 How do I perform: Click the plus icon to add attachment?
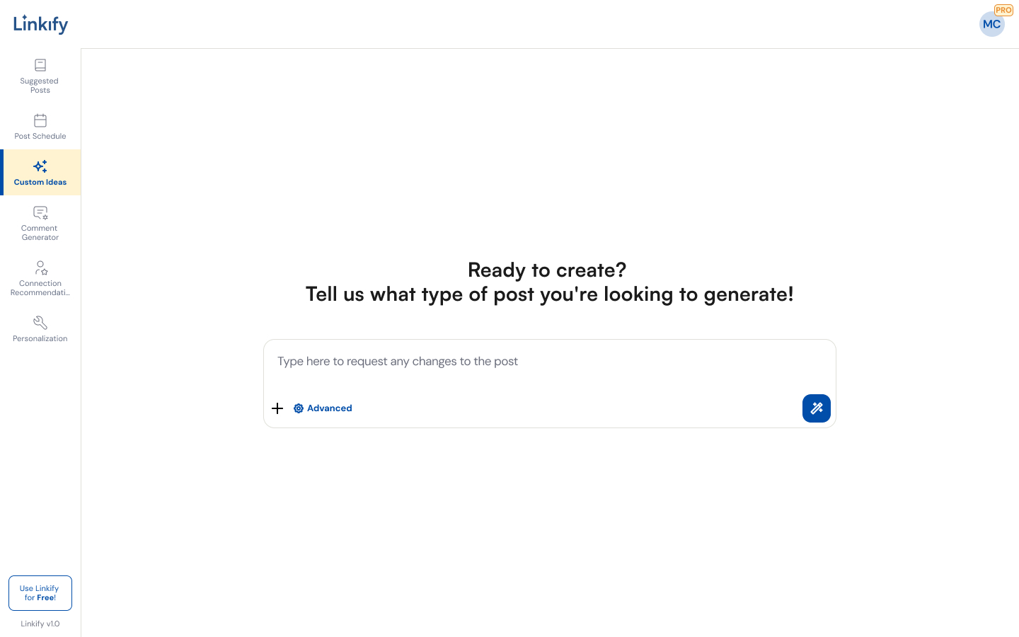(x=277, y=408)
